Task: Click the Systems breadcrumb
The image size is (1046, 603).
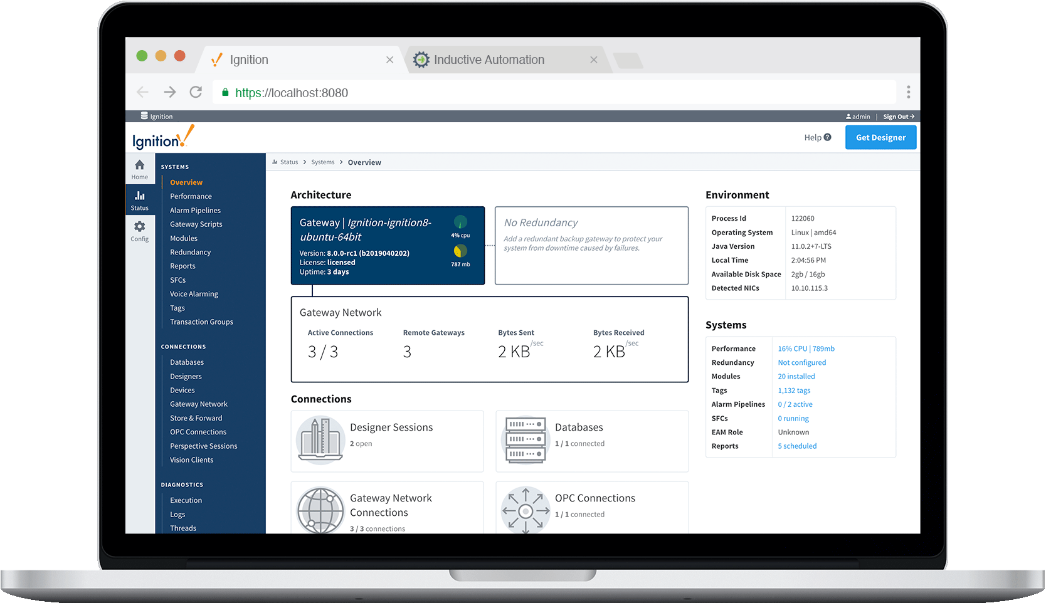Action: (323, 162)
